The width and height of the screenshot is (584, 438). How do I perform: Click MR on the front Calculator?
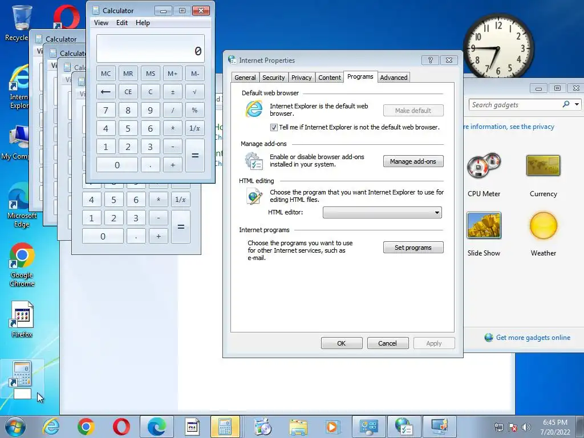pyautogui.click(x=128, y=74)
